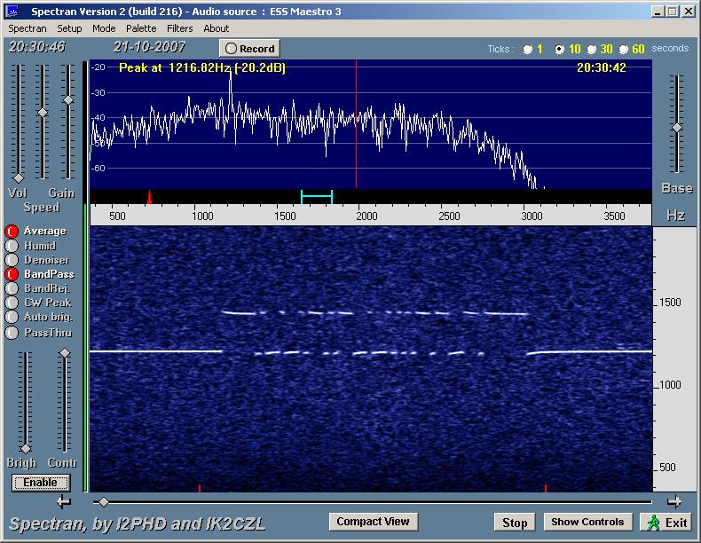
Task: Click the Compact View button
Action: click(x=373, y=522)
